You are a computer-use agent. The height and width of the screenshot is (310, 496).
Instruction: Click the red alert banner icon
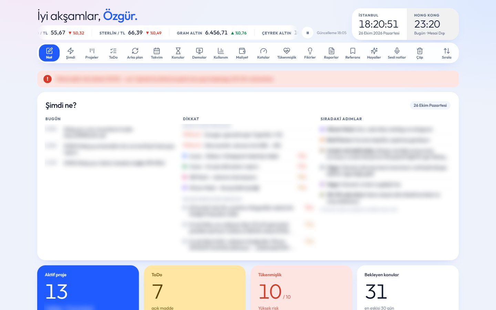pos(48,79)
